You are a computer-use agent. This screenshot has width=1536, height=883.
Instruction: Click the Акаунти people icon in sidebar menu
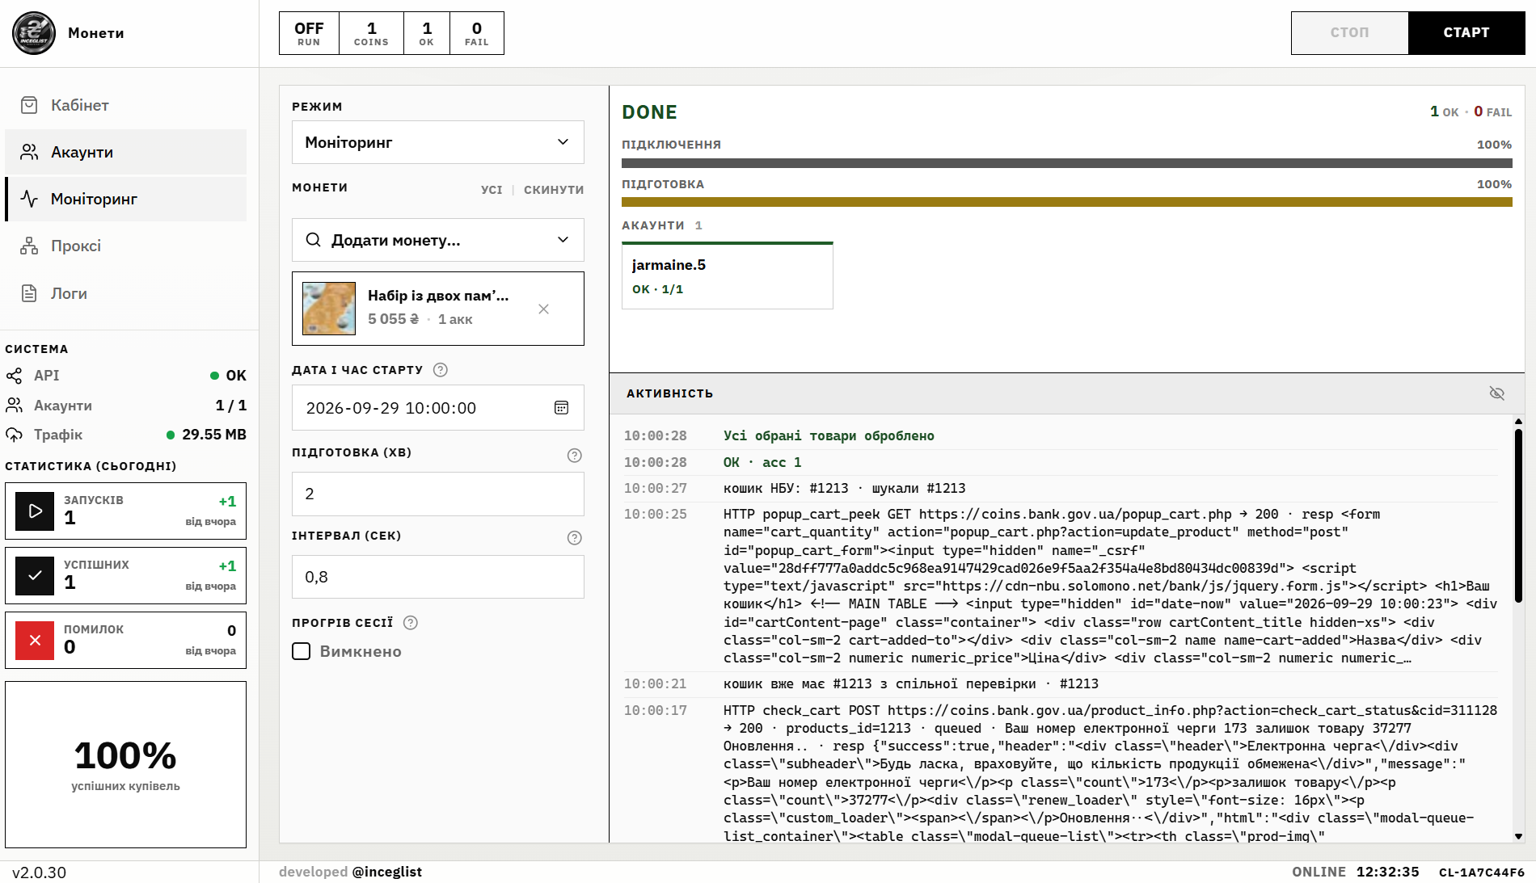coord(29,152)
